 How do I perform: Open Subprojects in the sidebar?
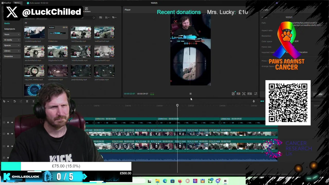[10, 29]
